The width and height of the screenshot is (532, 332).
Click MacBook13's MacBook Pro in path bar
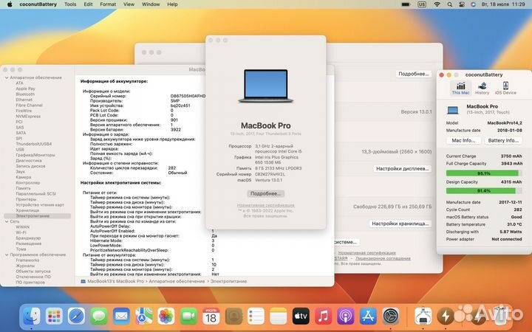112,281
